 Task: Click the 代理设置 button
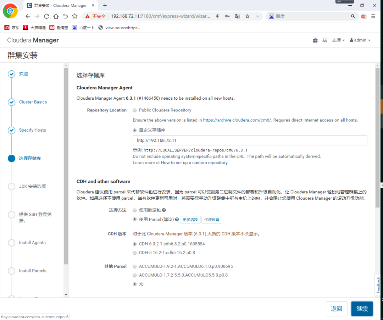click(x=212, y=220)
